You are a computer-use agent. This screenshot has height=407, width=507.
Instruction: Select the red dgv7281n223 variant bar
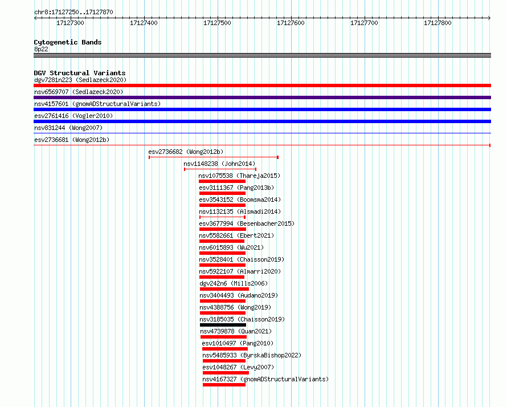tap(262, 86)
